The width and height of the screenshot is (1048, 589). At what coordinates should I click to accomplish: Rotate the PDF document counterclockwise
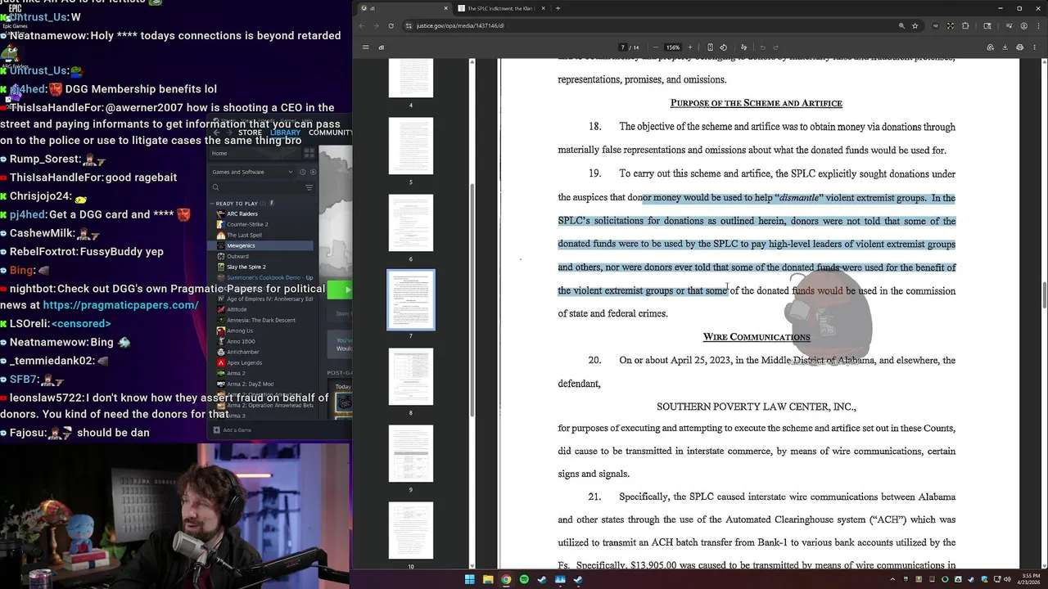point(723,47)
